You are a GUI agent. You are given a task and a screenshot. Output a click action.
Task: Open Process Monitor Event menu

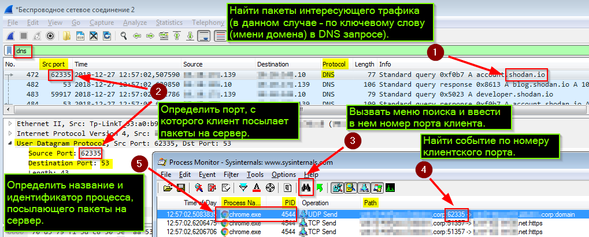coord(207,175)
